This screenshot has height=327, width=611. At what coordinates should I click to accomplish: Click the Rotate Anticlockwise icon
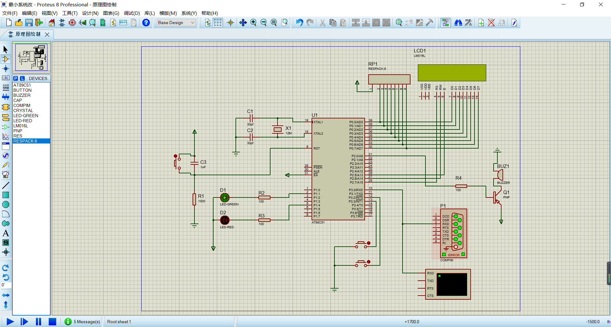coord(5,277)
